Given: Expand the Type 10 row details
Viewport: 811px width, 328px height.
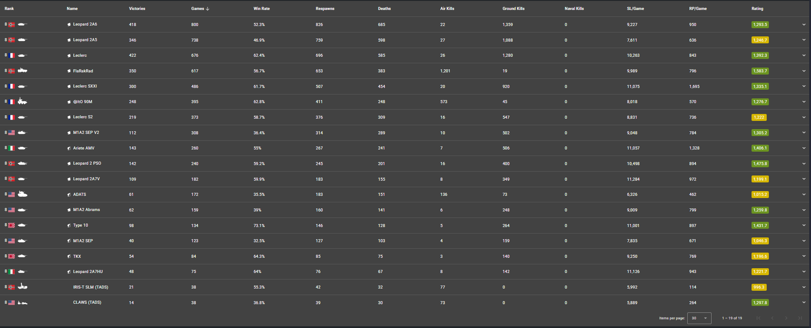Looking at the screenshot, I should click(x=804, y=225).
